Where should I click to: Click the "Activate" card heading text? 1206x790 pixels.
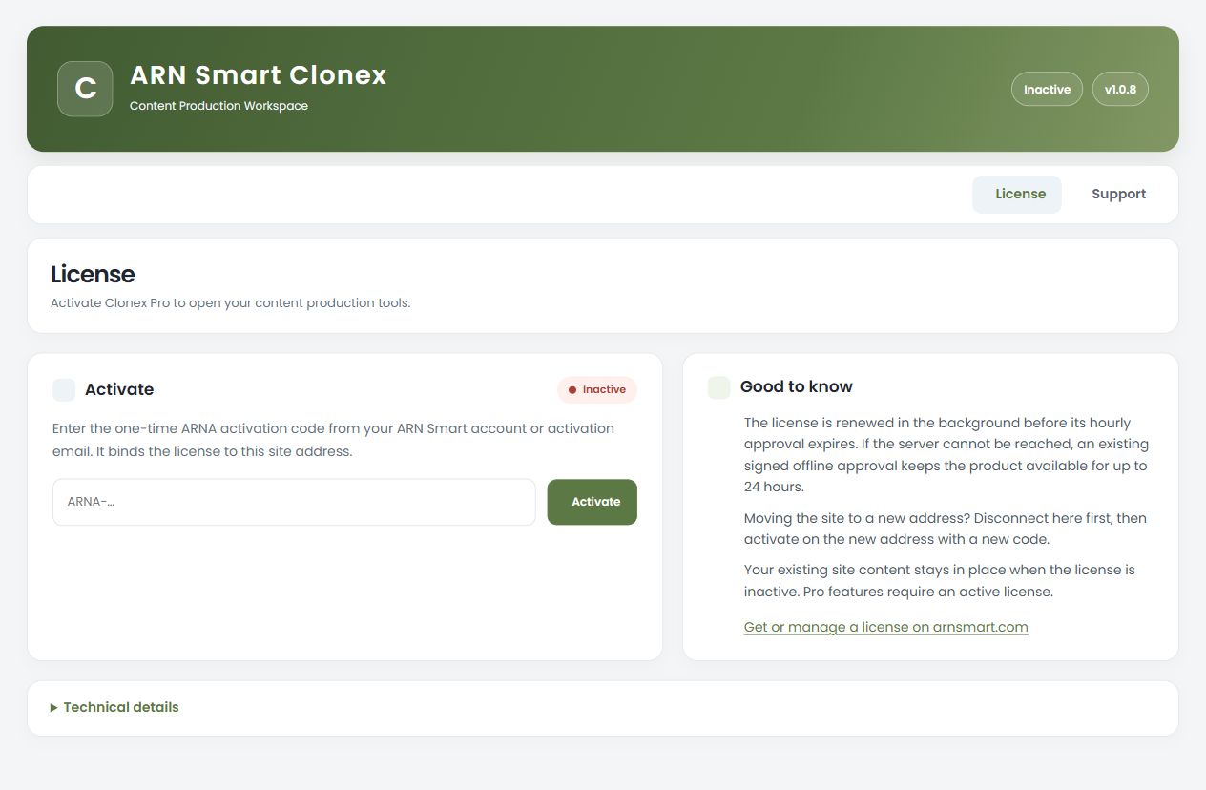(119, 389)
